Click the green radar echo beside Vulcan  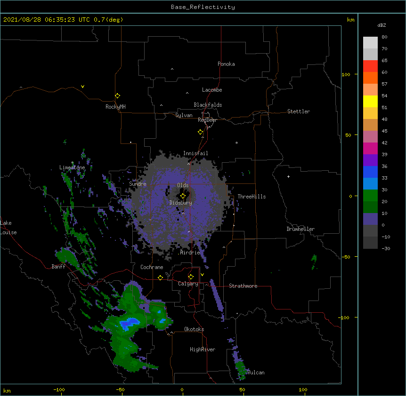(241, 370)
